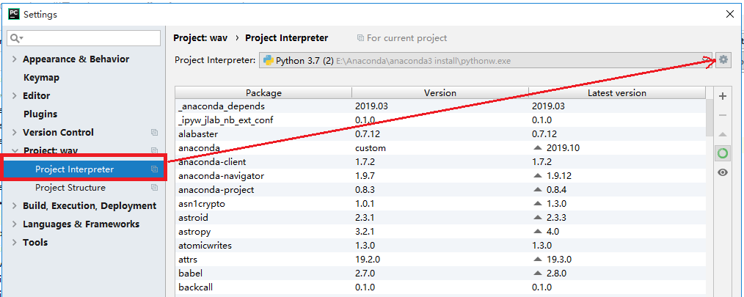Click the copy icon beside Version Control
744x297 pixels.
point(154,133)
